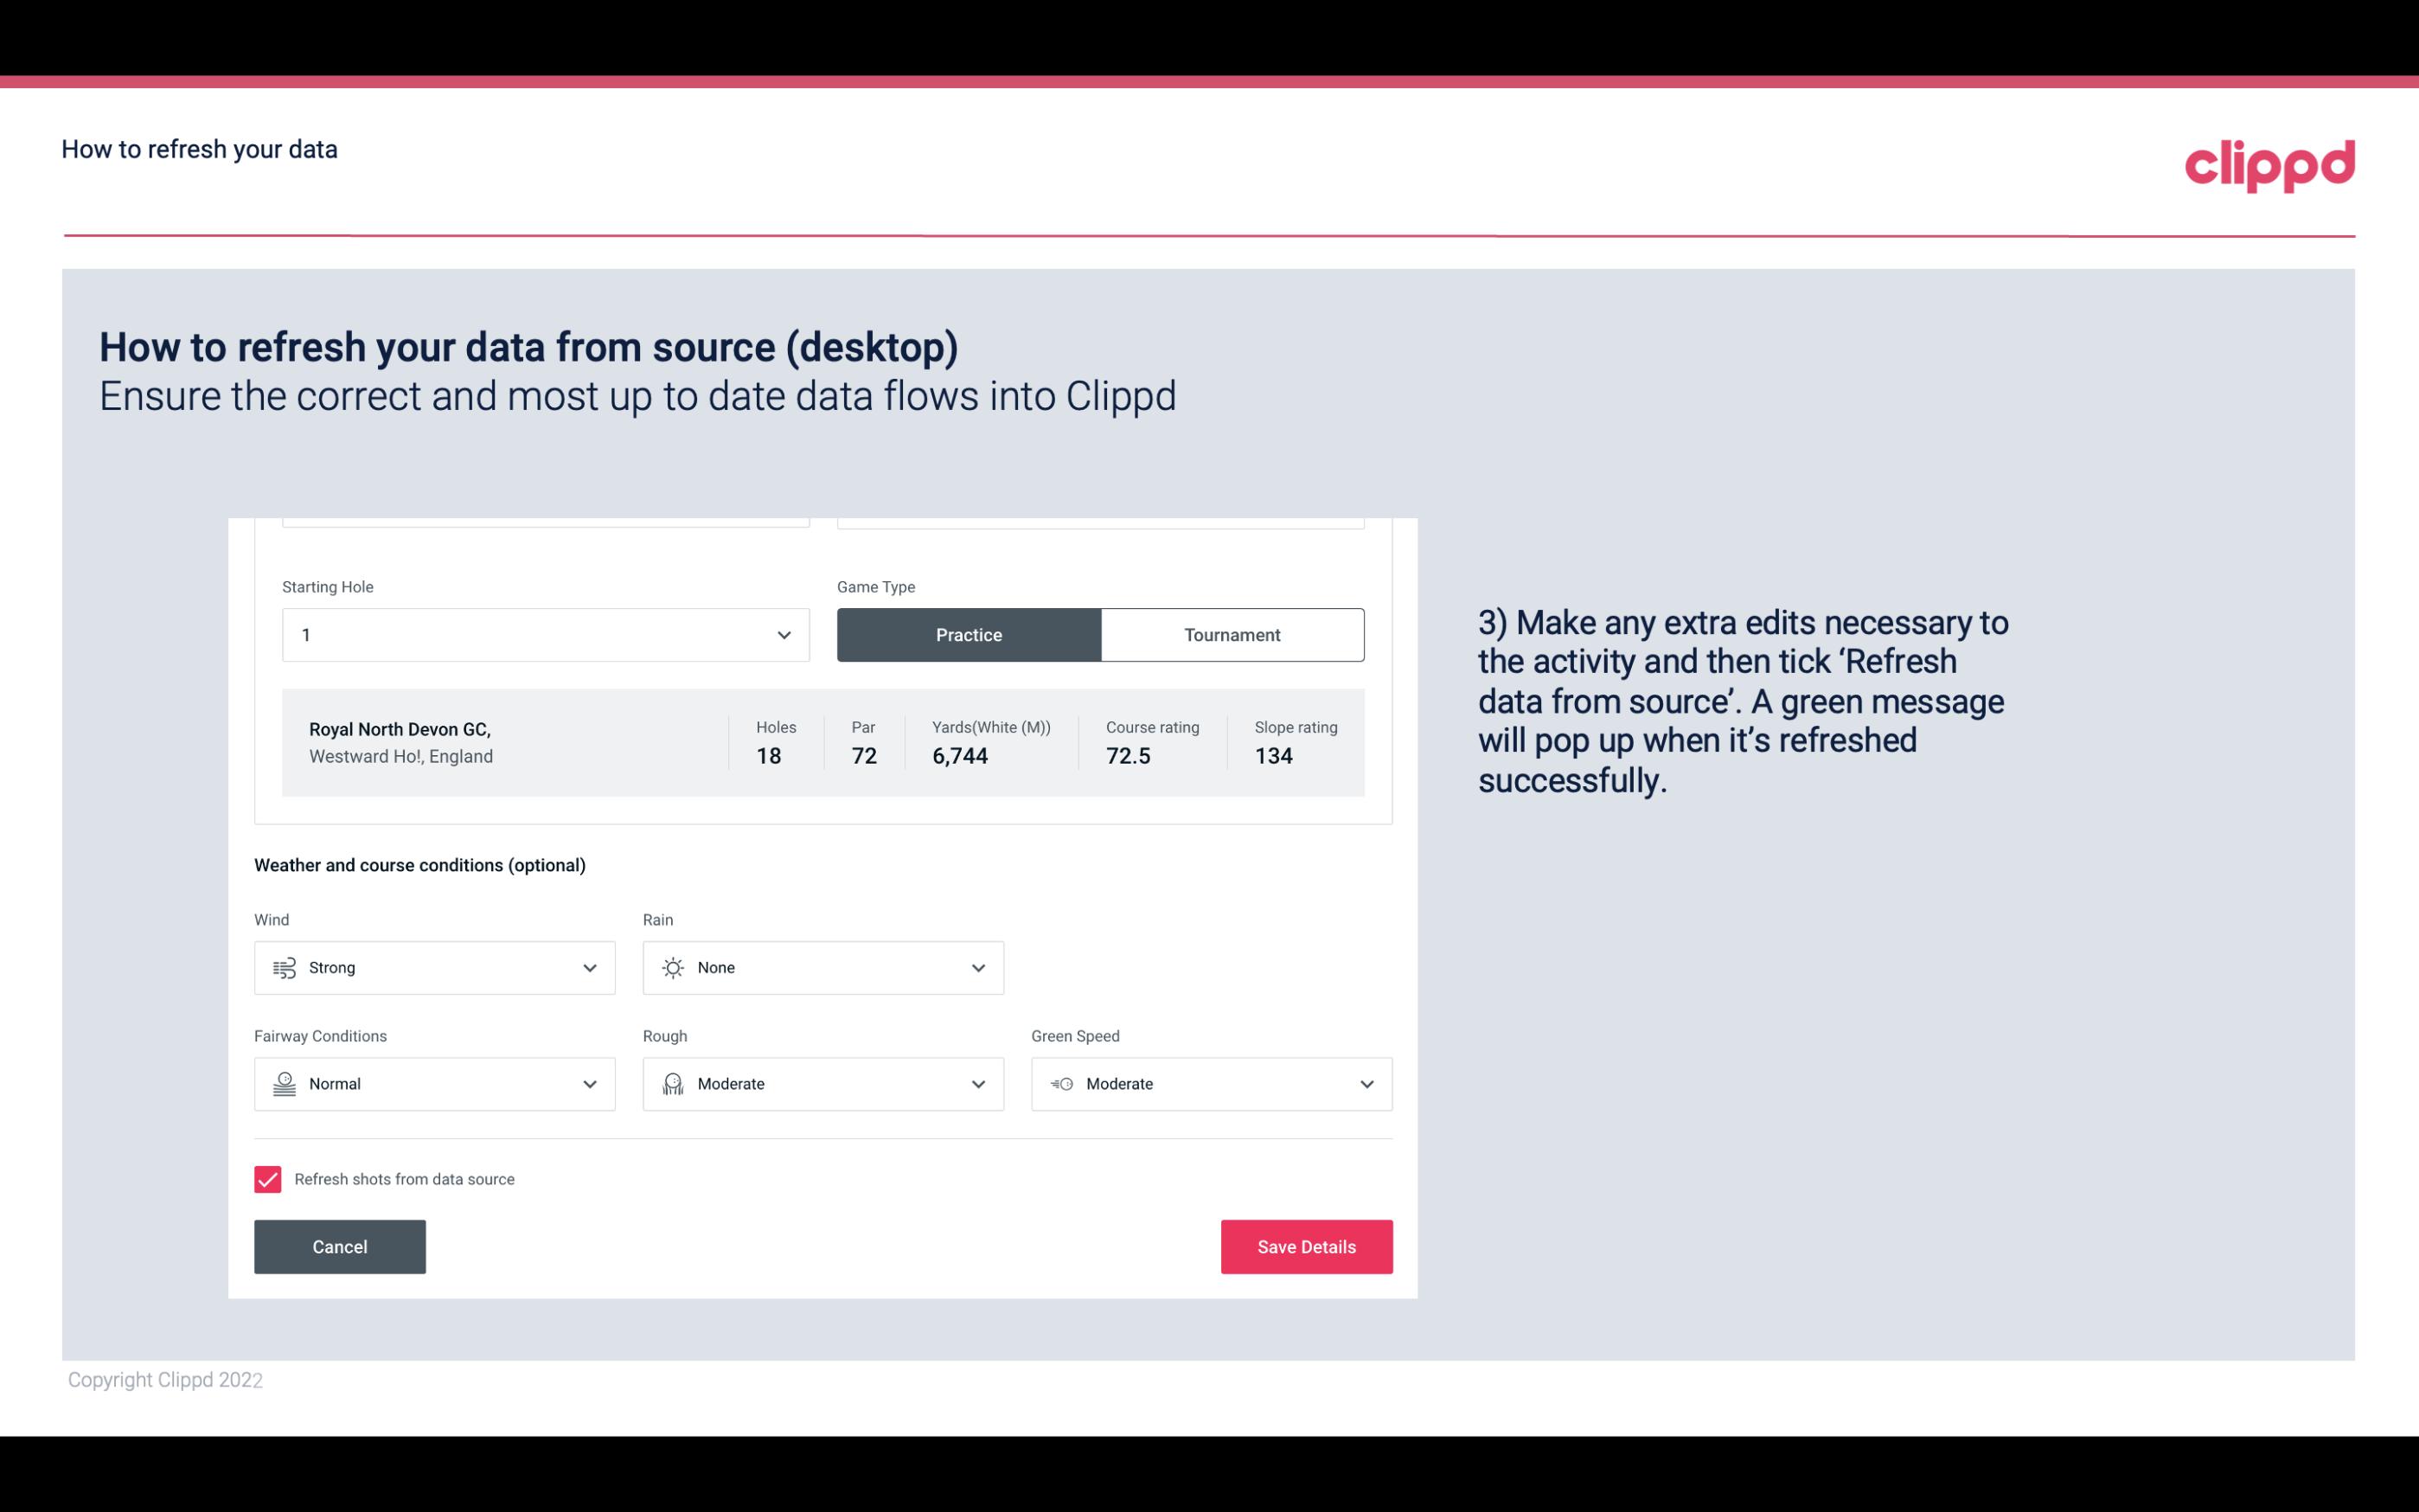Click the Save Details button
This screenshot has width=2419, height=1512.
click(1306, 1246)
